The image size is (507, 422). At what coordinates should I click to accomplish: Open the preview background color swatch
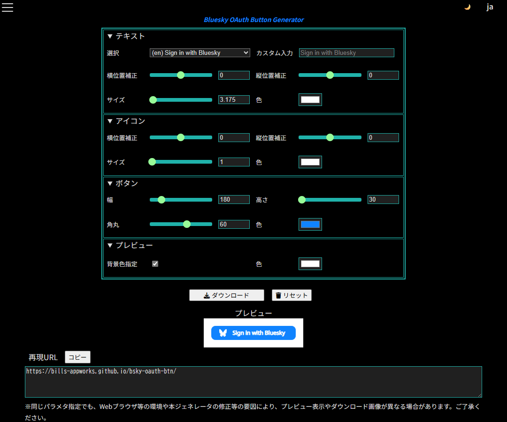tap(310, 264)
